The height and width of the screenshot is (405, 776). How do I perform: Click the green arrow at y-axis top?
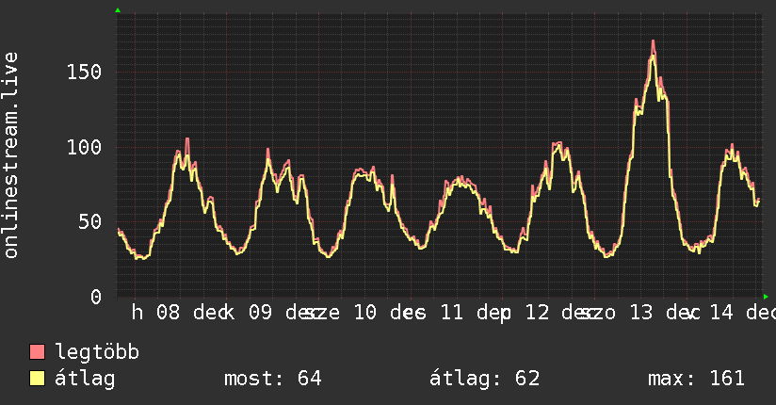click(118, 10)
